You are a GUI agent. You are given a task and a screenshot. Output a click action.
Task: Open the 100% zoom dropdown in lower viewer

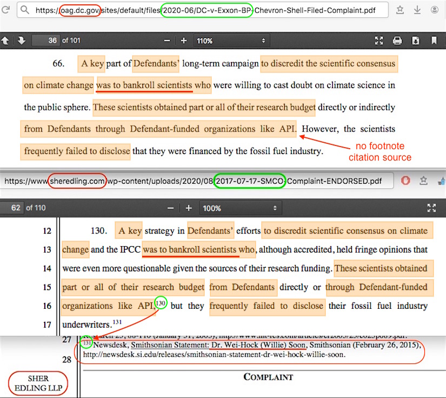(x=239, y=208)
